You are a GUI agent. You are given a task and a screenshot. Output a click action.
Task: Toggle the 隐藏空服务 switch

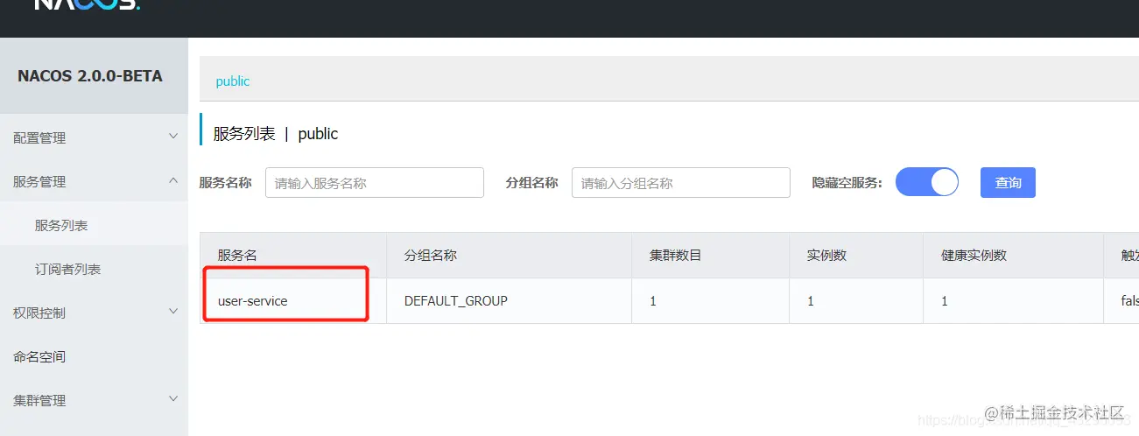point(927,182)
